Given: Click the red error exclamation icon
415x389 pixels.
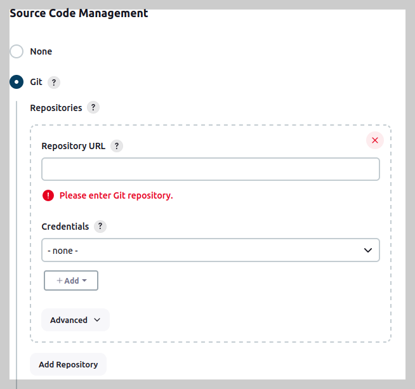Looking at the screenshot, I should (x=48, y=195).
